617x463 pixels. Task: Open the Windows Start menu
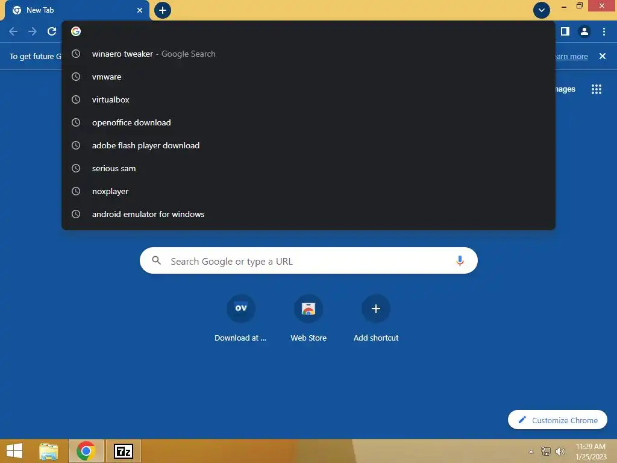click(14, 451)
